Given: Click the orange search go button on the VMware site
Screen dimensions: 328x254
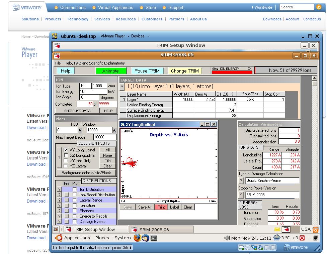Looking at the screenshot, I should coord(319,7).
